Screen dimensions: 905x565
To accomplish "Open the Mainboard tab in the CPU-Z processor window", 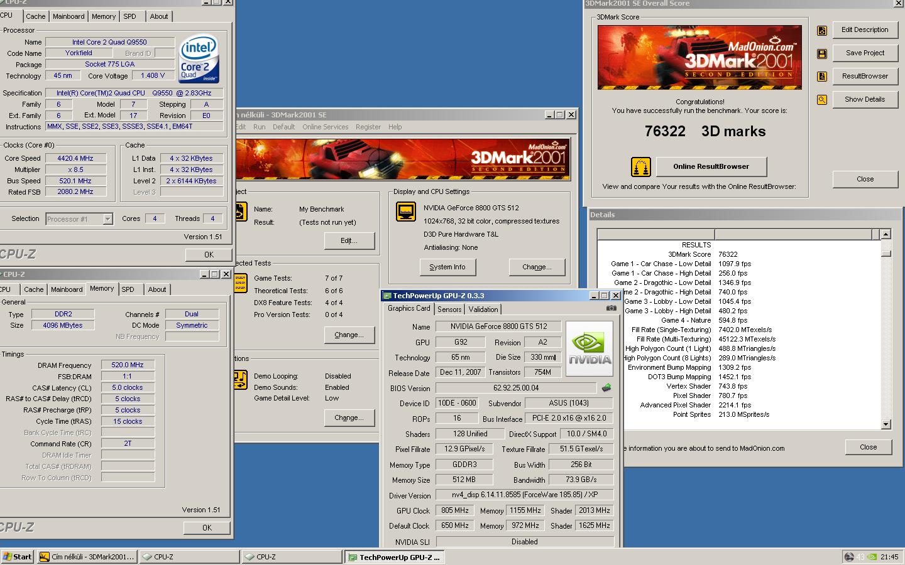I will tap(69, 16).
